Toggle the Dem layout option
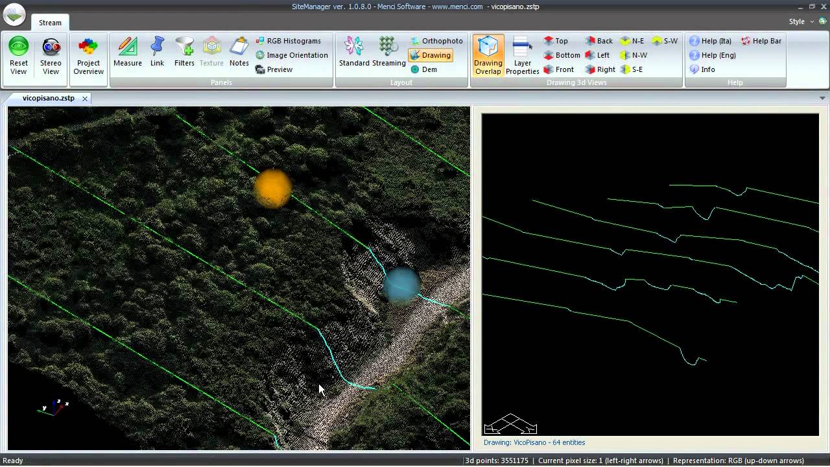Viewport: 830px width, 467px height. coord(424,69)
